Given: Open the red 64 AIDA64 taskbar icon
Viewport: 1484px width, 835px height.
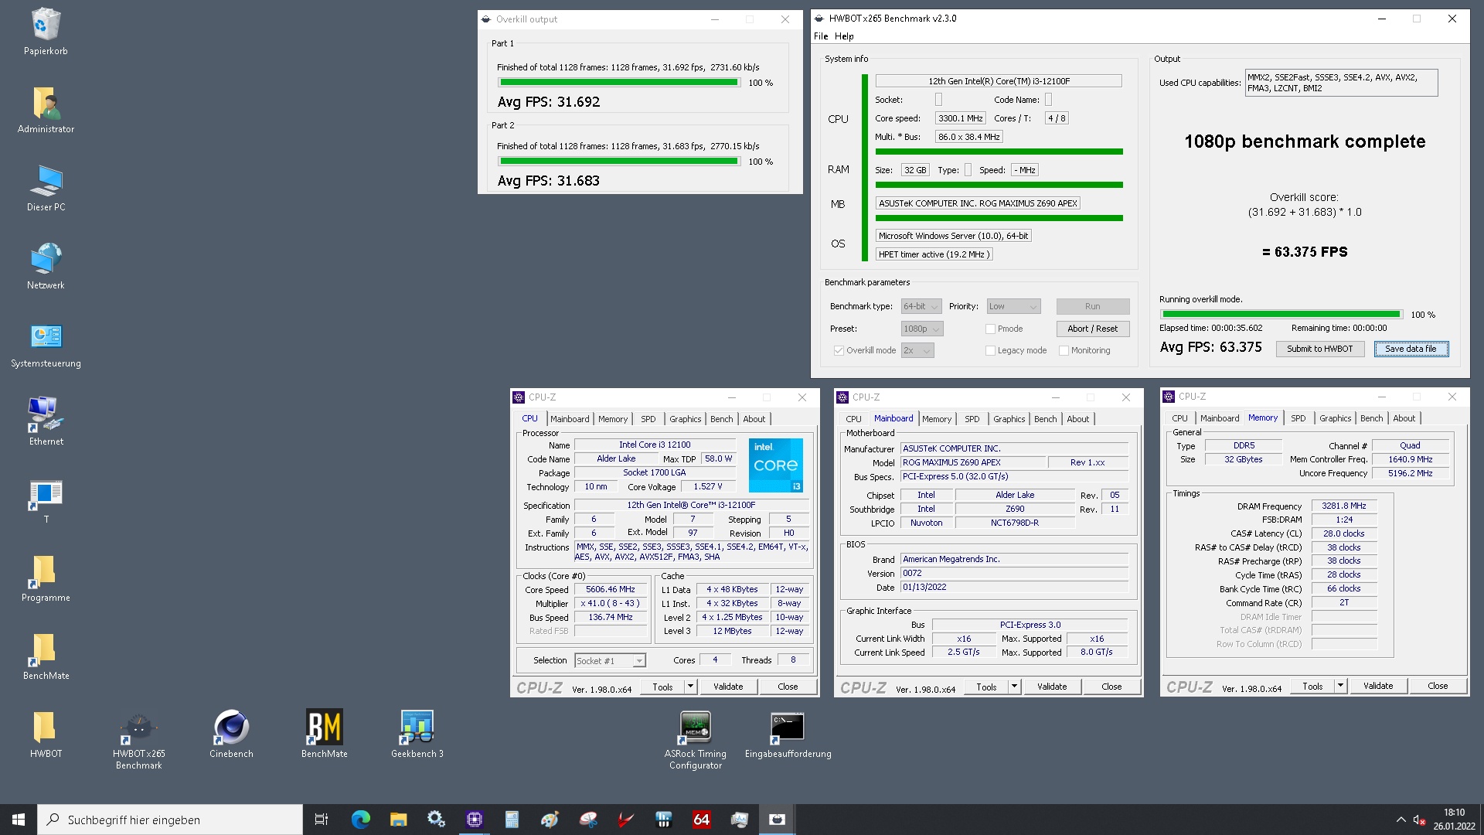Looking at the screenshot, I should (x=701, y=820).
